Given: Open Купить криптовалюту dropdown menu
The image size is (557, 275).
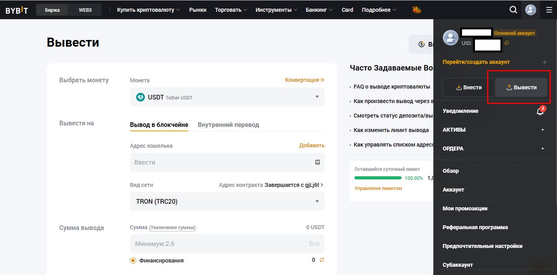Looking at the screenshot, I should (x=149, y=10).
